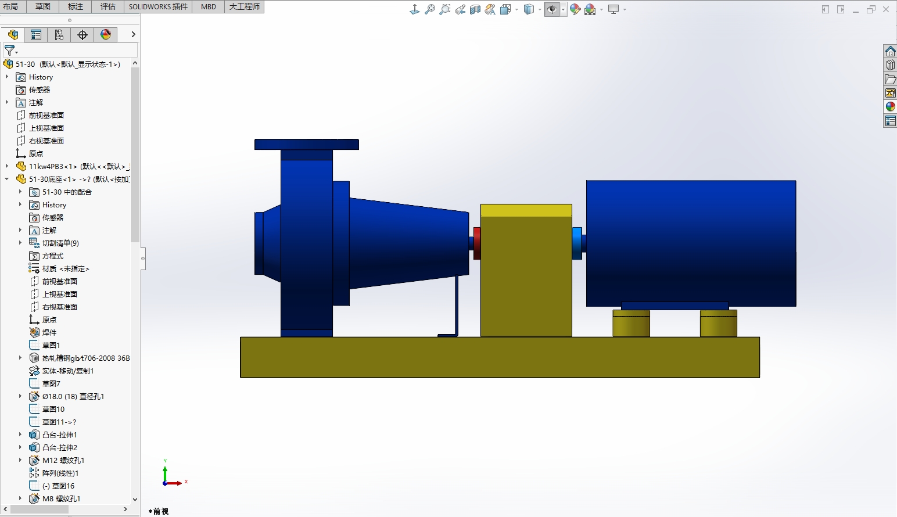Open the Apply Scene dropdown arrow
This screenshot has height=517, width=897.
[601, 9]
